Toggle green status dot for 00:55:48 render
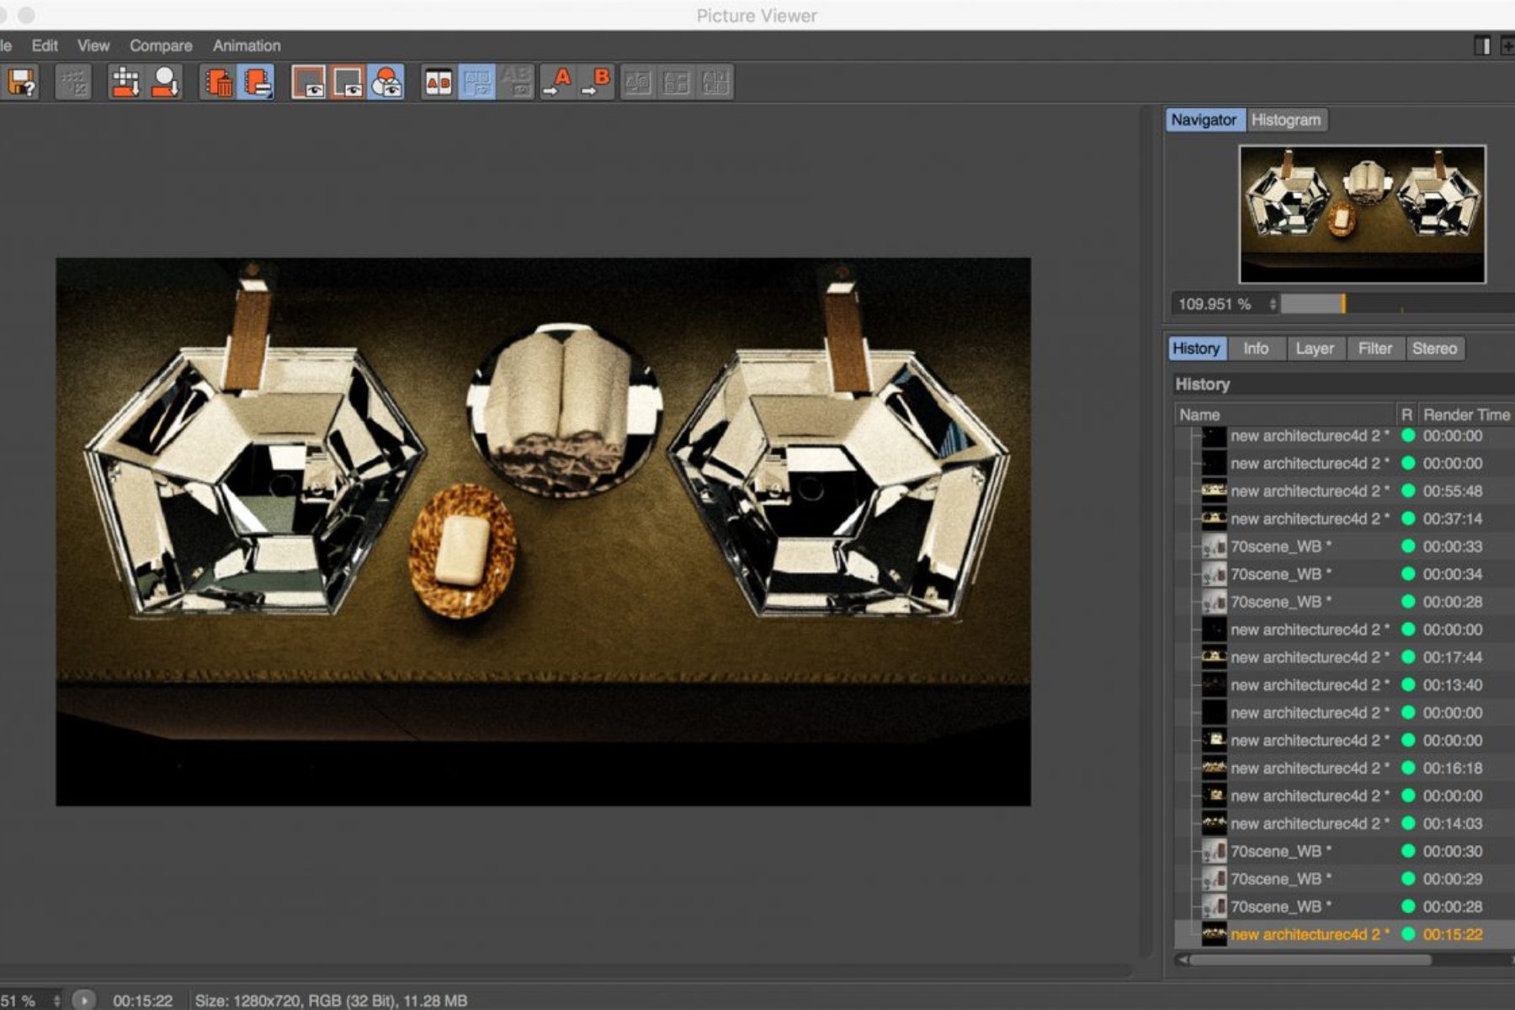Image resolution: width=1515 pixels, height=1010 pixels. 1407,491
